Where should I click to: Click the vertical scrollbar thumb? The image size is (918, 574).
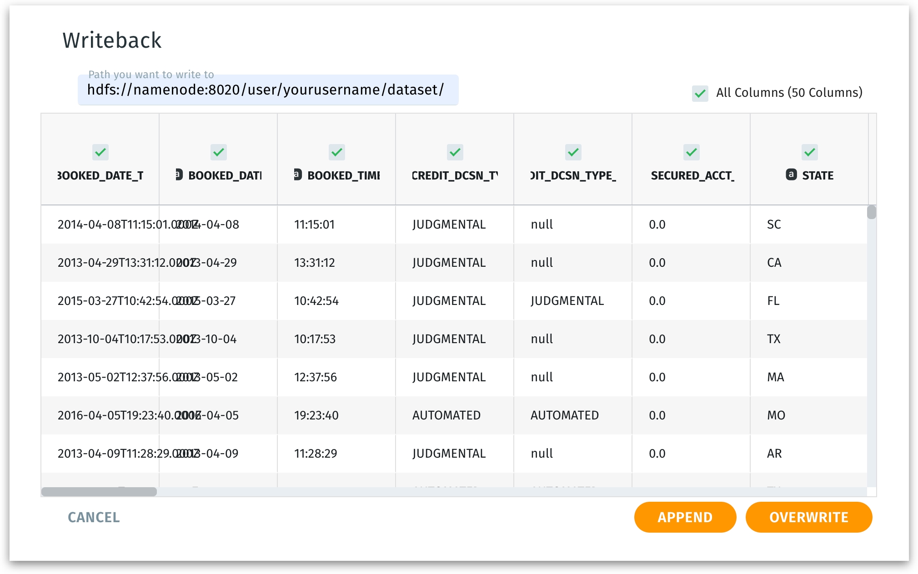(871, 212)
